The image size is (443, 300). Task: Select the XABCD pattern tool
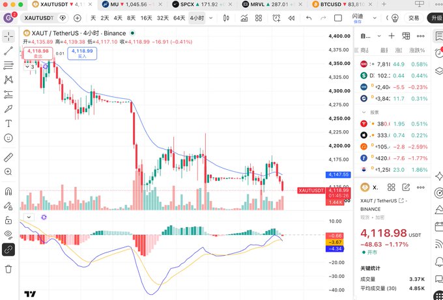pyautogui.click(x=8, y=80)
